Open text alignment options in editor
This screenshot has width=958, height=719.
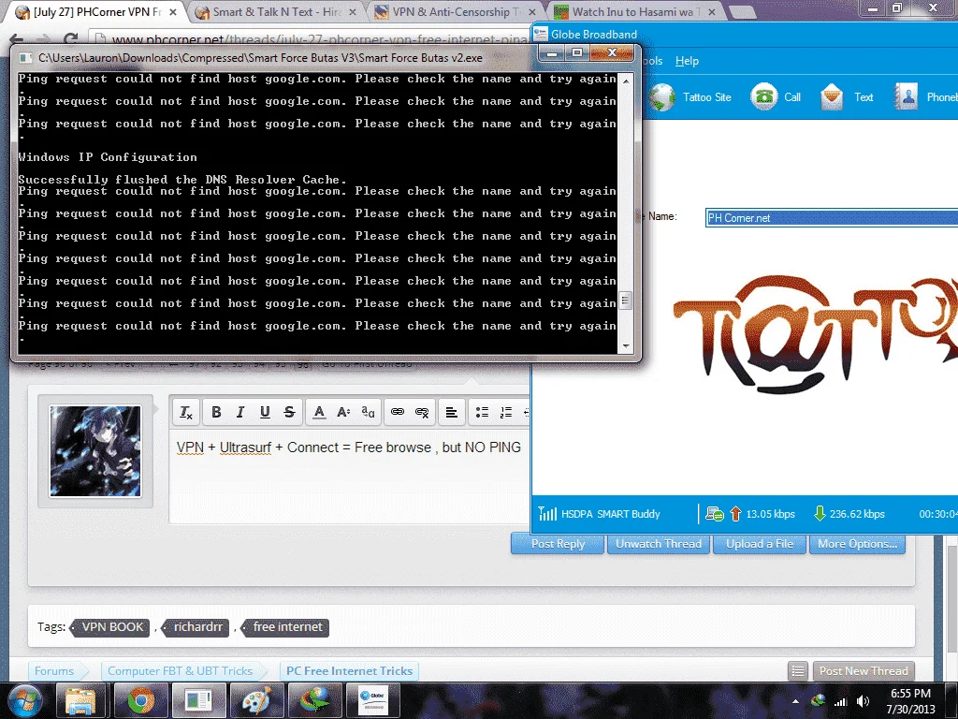click(x=452, y=412)
